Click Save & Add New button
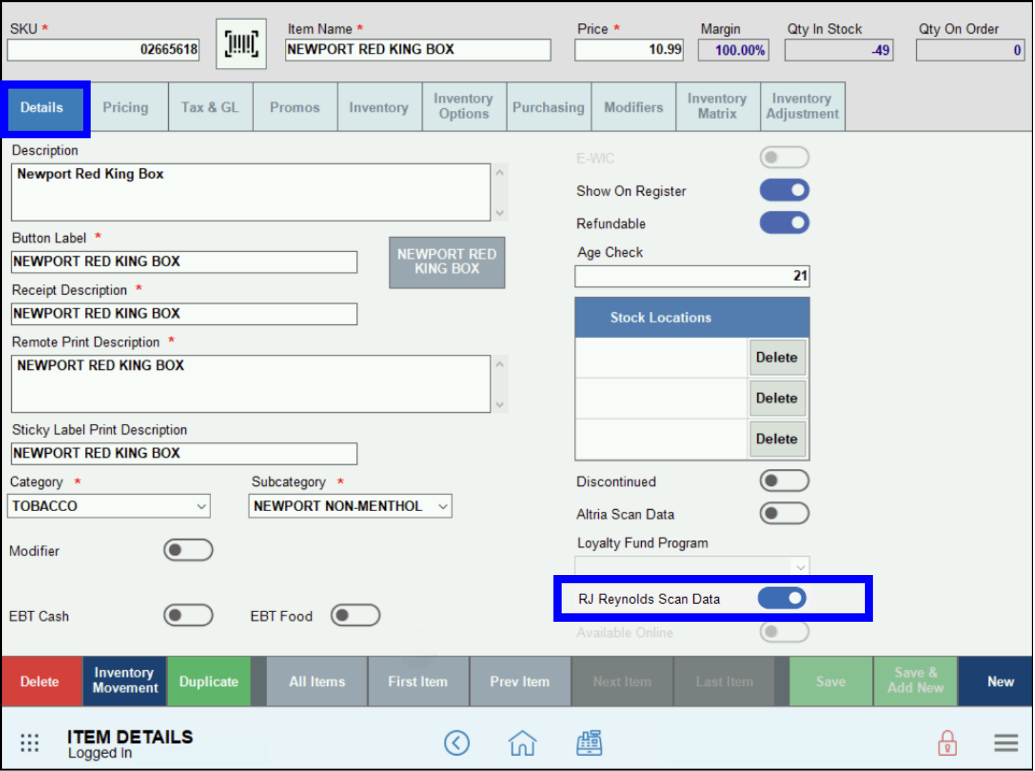1035x771 pixels. coord(916,681)
